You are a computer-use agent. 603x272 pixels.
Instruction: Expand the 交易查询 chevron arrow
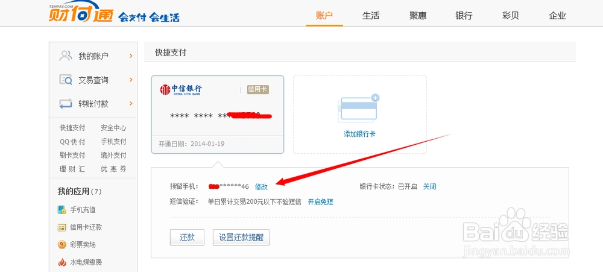point(130,80)
